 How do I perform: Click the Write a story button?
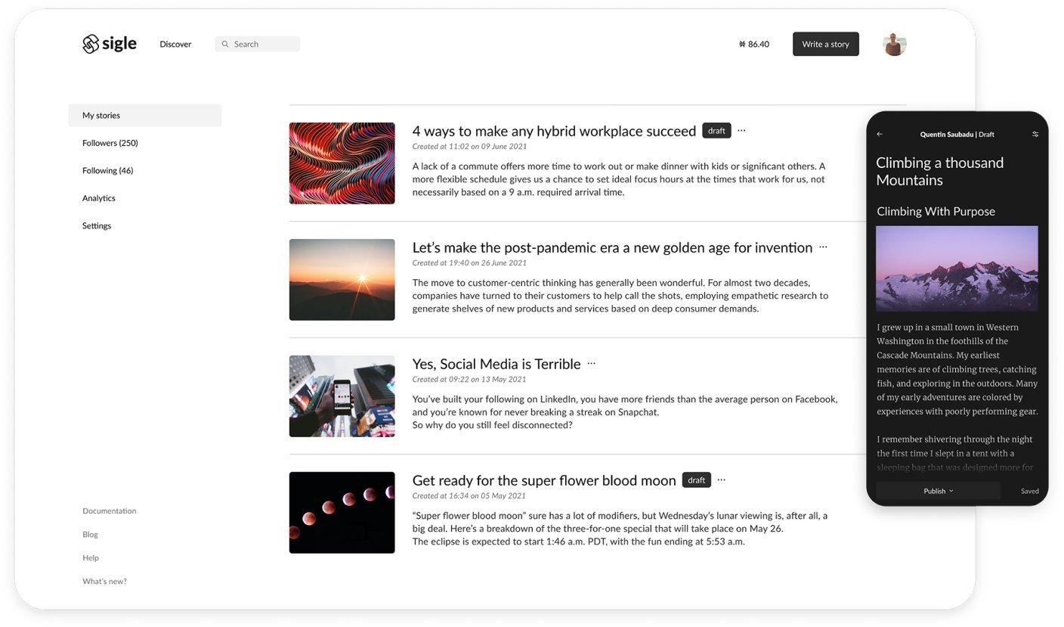point(826,44)
